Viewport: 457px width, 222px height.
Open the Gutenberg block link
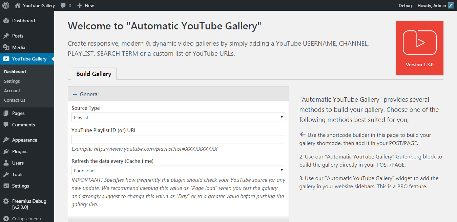[416, 156]
